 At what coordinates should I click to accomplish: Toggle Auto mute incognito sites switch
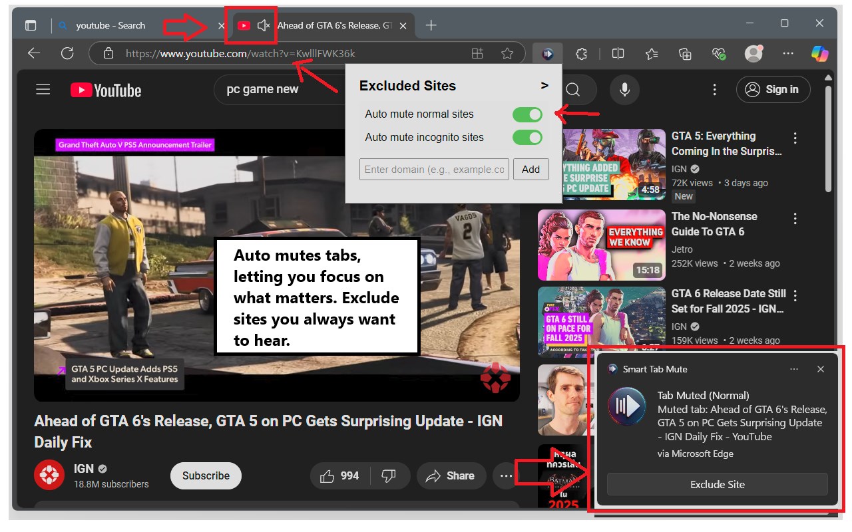[527, 138]
